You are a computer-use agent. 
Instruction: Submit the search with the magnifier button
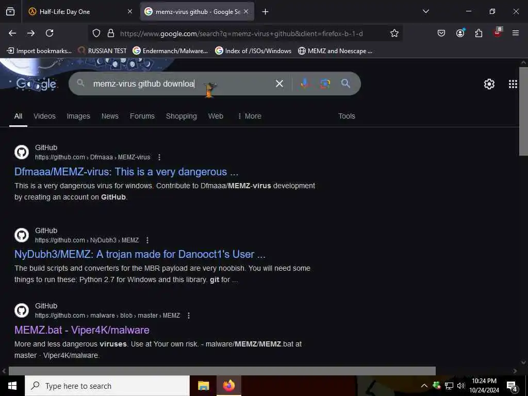pos(345,84)
